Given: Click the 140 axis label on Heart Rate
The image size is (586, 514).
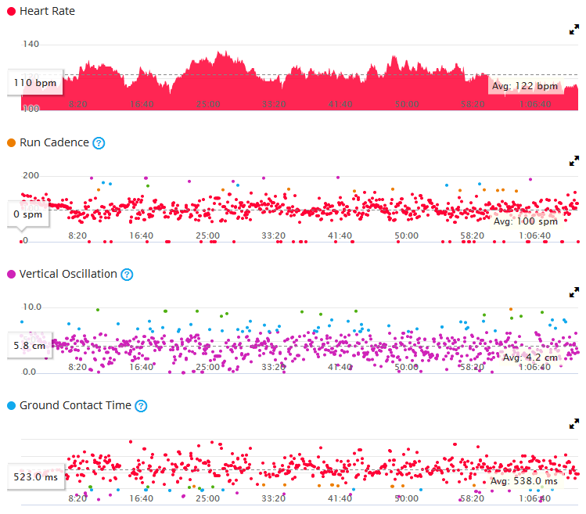Looking at the screenshot, I should pyautogui.click(x=31, y=44).
